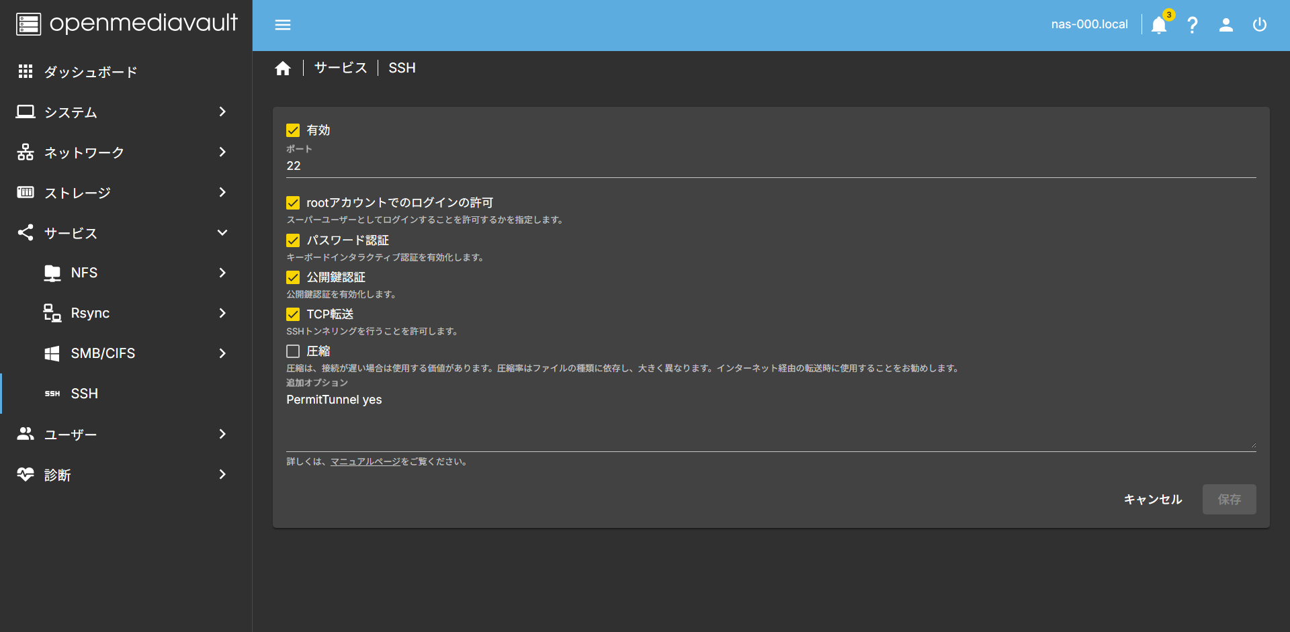This screenshot has width=1290, height=632.
Task: Expand the システム section
Action: 69,112
